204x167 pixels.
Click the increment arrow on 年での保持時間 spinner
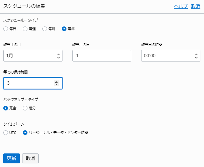tap(56, 82)
